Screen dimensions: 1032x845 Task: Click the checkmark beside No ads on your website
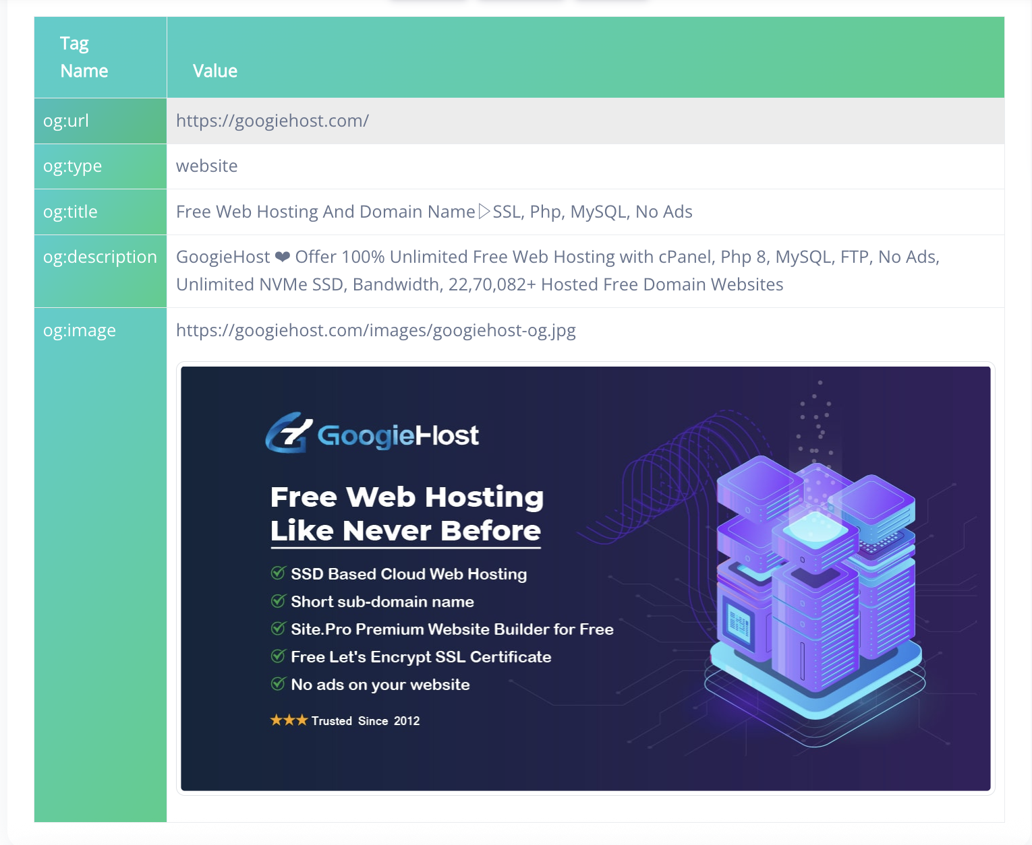point(279,684)
